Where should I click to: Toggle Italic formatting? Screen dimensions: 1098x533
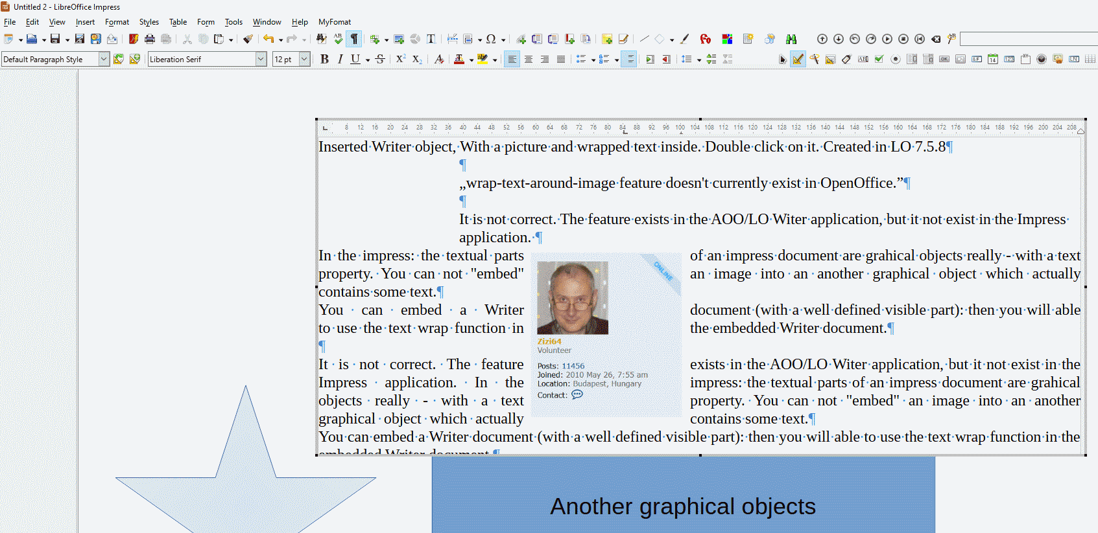click(340, 59)
